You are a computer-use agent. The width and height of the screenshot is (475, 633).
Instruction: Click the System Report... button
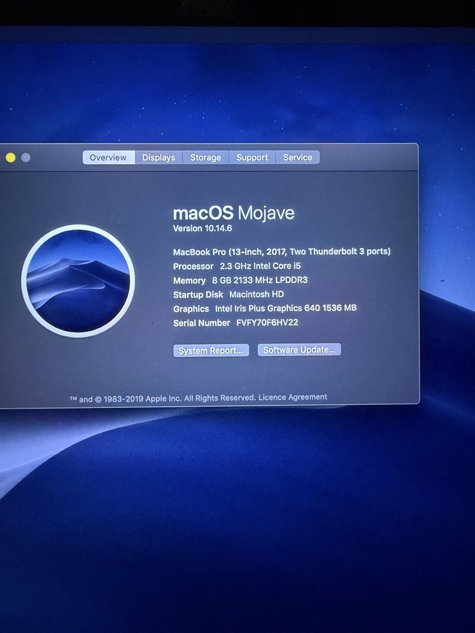[x=211, y=350]
